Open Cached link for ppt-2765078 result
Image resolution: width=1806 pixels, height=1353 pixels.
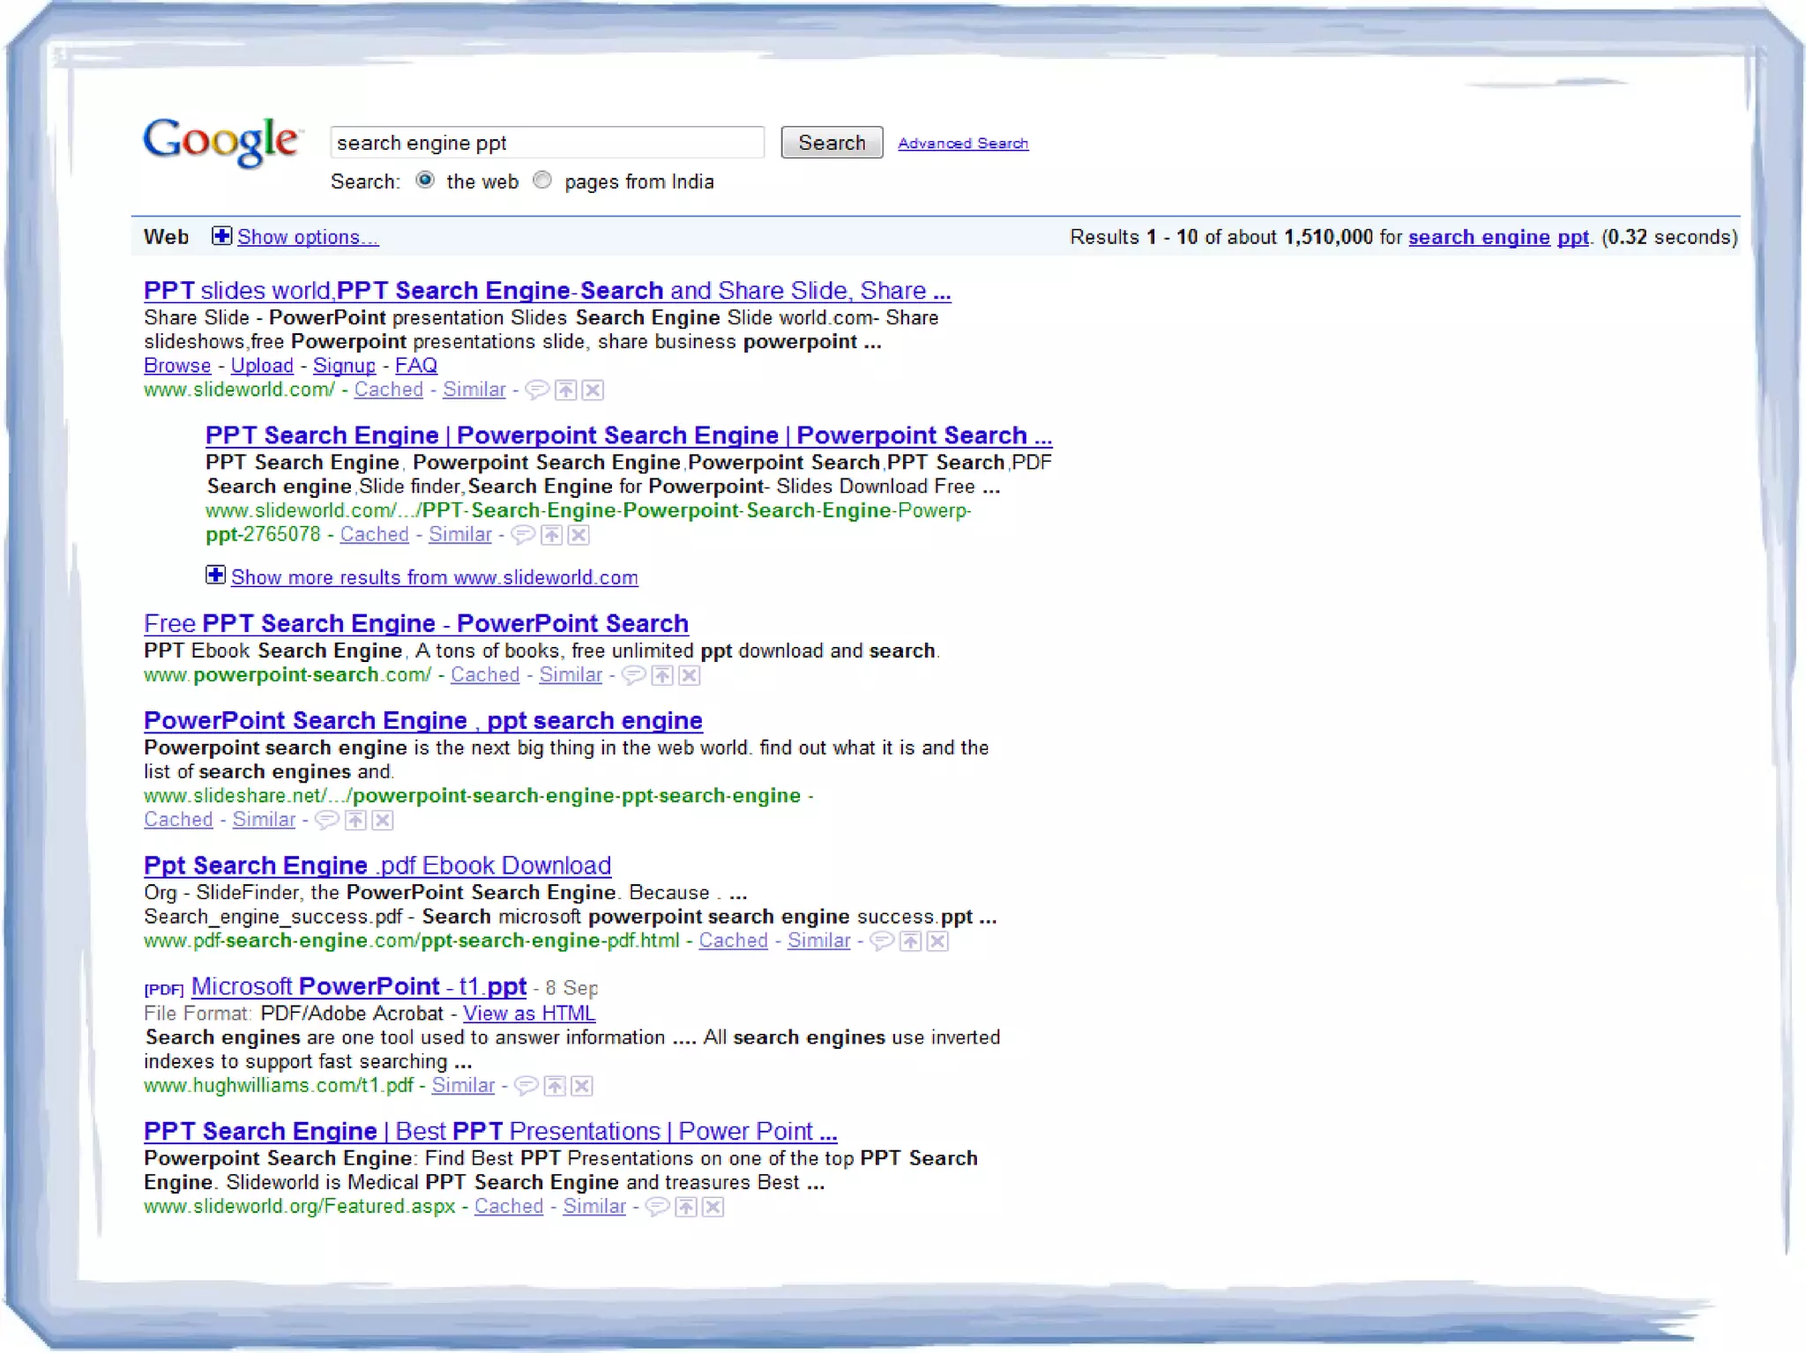(375, 534)
